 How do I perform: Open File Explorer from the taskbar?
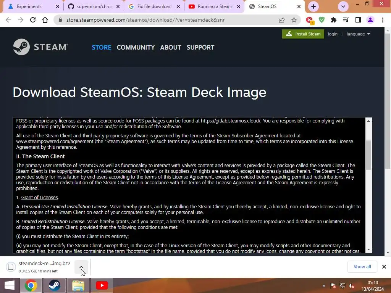78,285
